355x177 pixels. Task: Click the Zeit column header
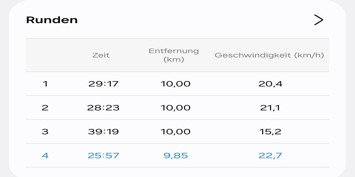101,55
